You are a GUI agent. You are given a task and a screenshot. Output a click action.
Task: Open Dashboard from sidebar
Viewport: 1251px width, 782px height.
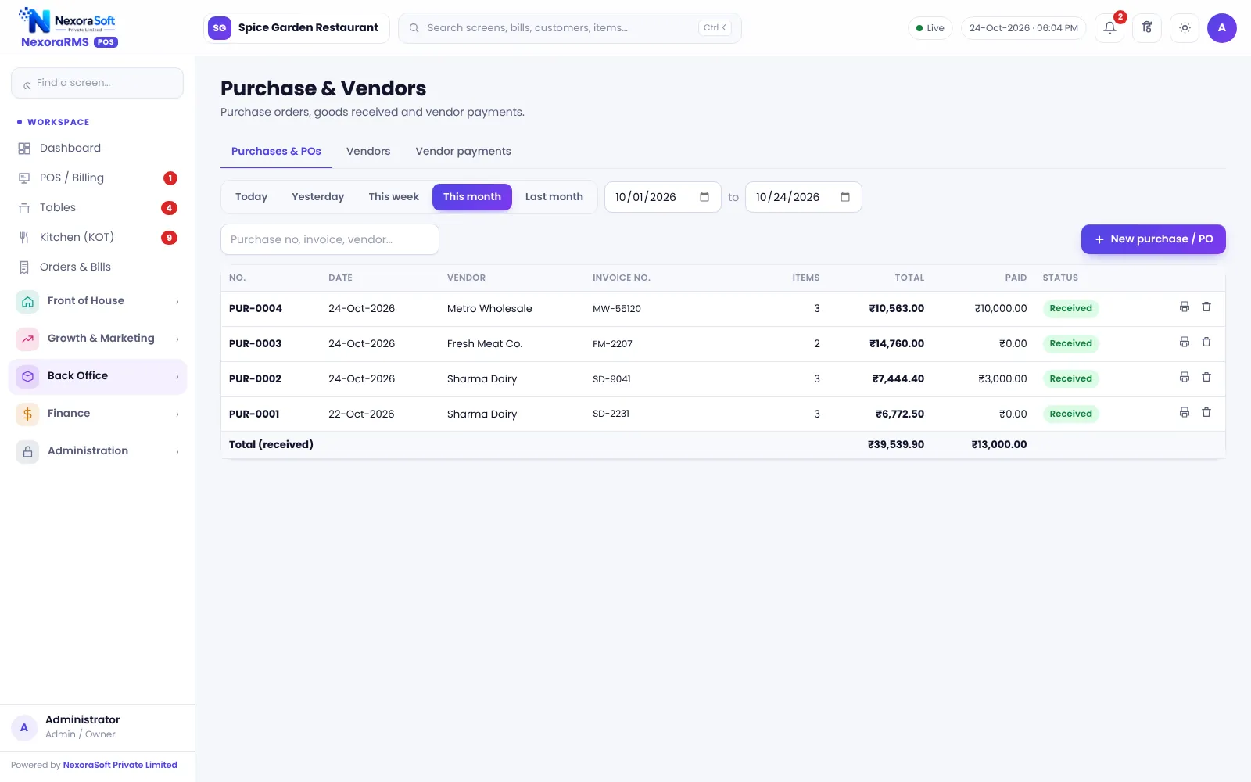[x=98, y=149]
